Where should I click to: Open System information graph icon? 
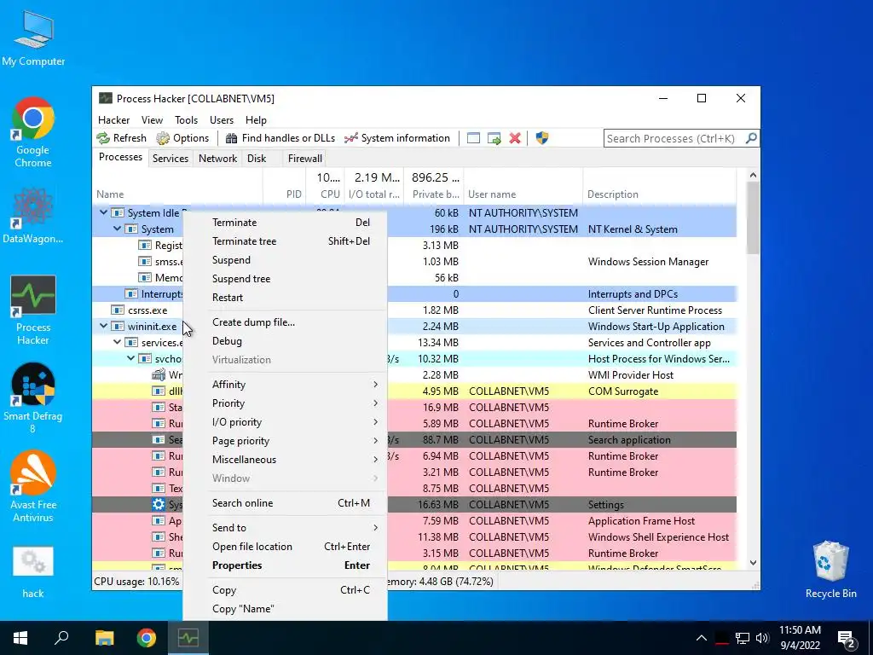pyautogui.click(x=350, y=138)
